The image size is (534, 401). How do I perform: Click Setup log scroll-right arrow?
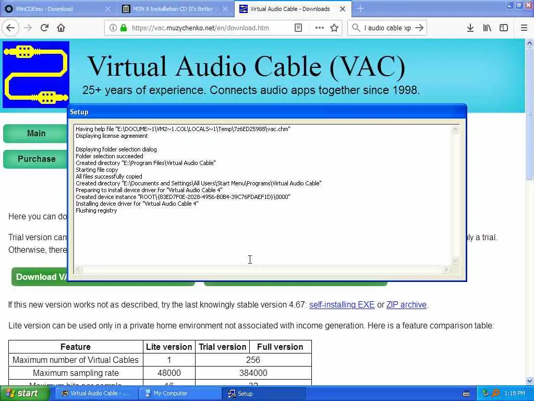click(x=446, y=269)
